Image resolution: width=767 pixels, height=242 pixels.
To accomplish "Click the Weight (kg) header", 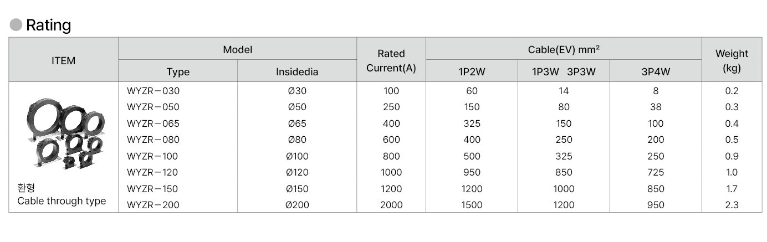I will (732, 60).
